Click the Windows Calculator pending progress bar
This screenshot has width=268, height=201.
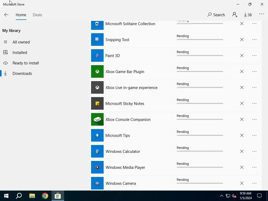[200, 151]
